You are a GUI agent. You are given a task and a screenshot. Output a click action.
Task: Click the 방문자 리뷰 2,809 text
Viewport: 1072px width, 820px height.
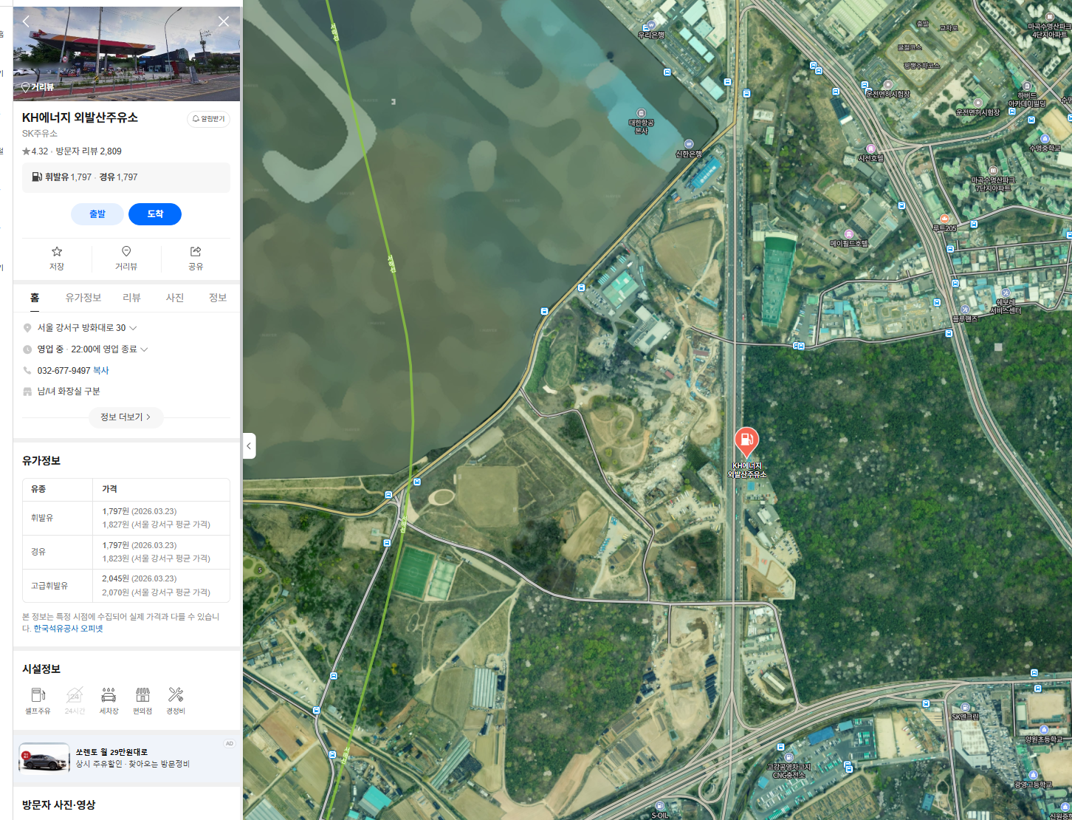point(89,151)
